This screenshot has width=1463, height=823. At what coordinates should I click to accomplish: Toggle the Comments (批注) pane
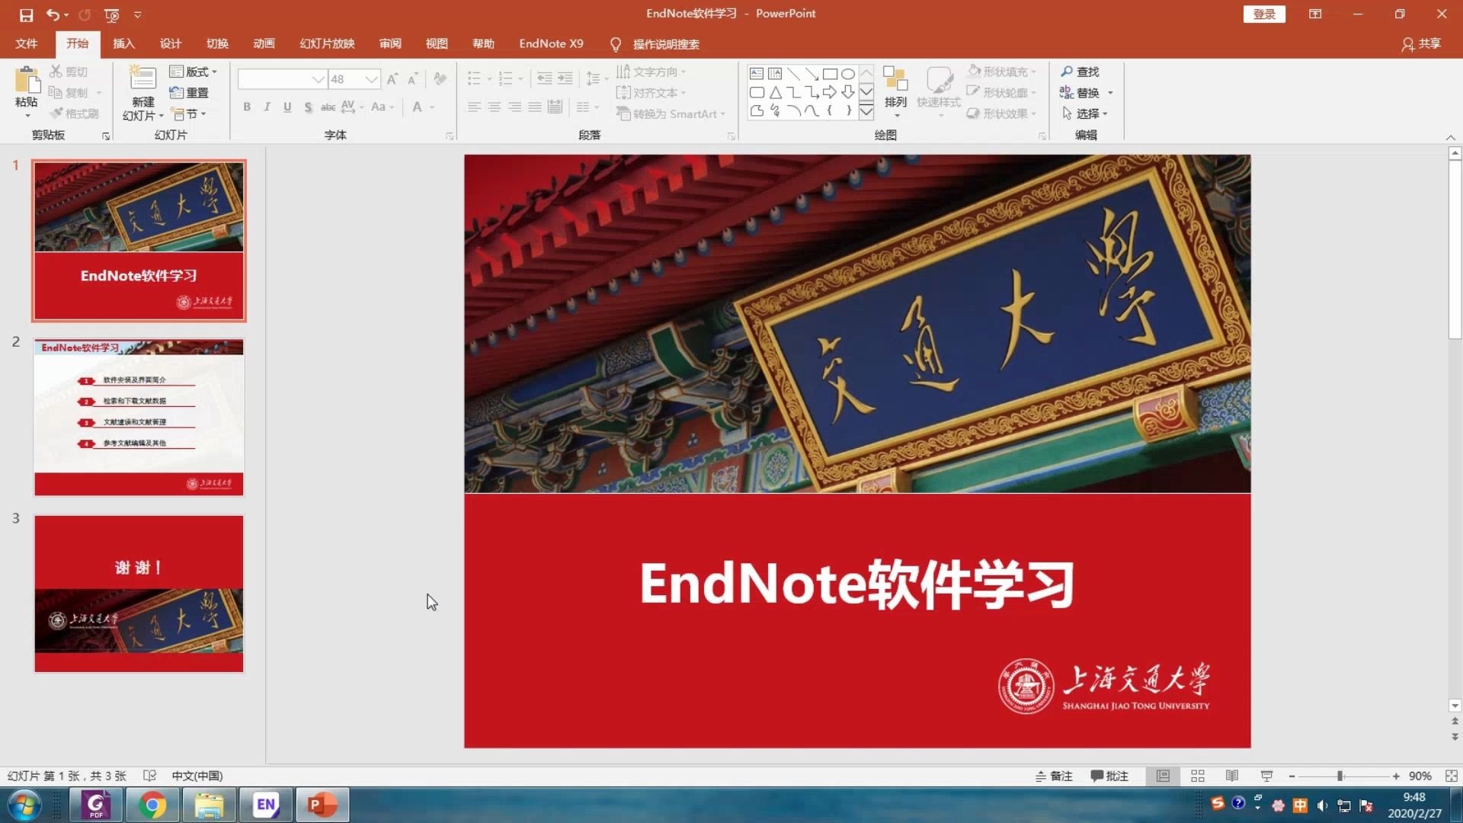coord(1109,776)
